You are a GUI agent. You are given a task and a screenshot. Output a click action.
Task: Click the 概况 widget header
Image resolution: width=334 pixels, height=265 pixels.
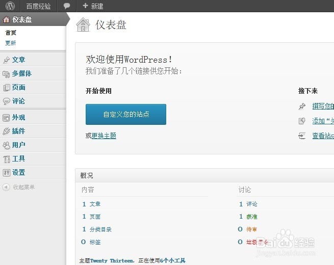coord(204,175)
